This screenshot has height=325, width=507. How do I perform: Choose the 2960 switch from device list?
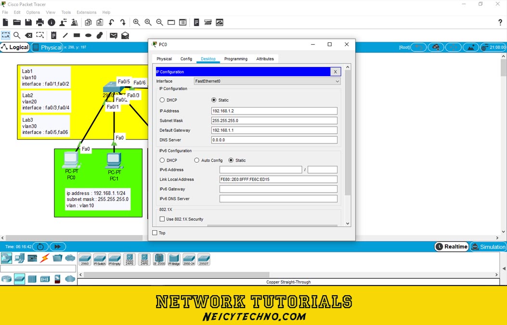point(85,260)
